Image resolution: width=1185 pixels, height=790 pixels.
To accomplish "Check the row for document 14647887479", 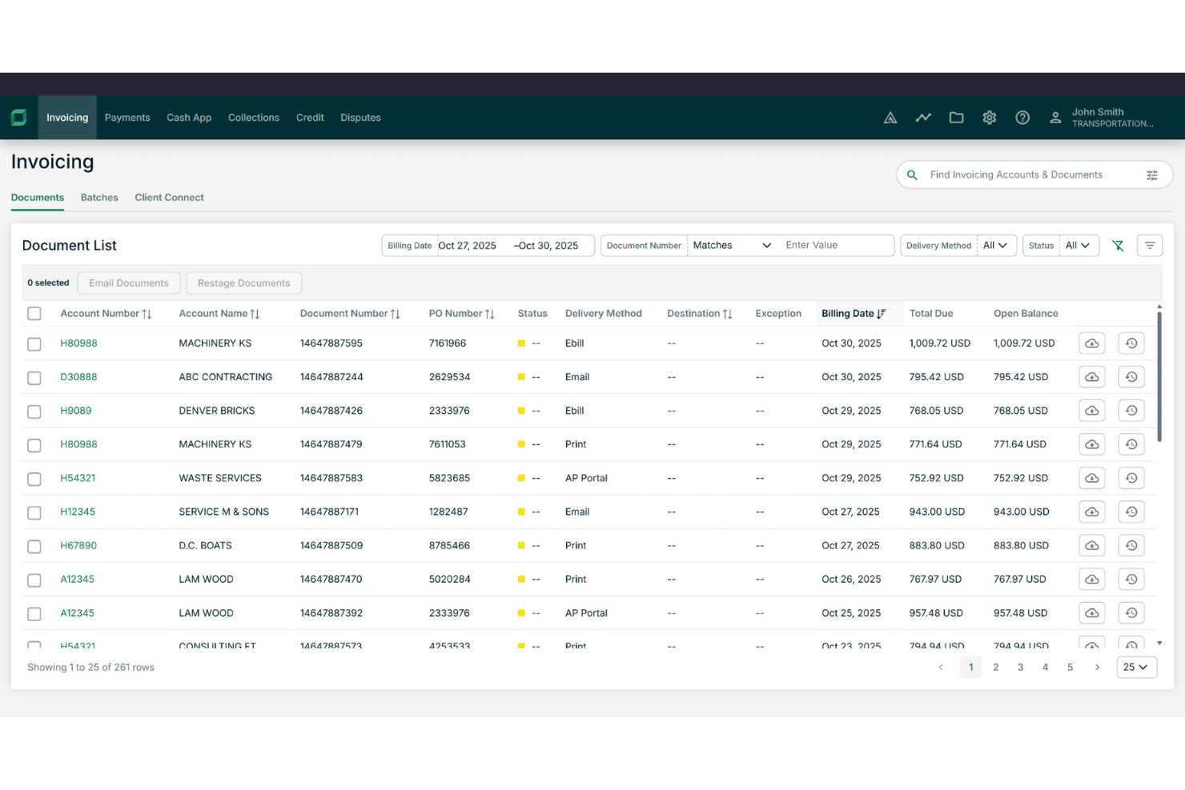I will point(34,445).
